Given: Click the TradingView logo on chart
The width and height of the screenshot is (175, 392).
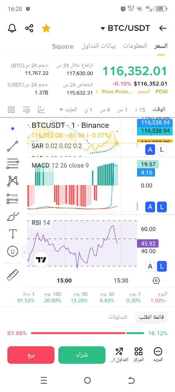Looking at the screenshot, I should coord(41,260).
